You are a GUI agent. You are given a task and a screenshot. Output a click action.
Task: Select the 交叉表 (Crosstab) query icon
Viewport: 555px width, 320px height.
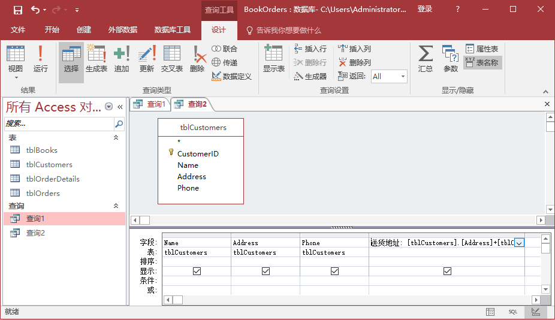click(172, 59)
